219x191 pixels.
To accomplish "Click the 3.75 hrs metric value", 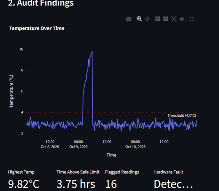I will 76,184.
